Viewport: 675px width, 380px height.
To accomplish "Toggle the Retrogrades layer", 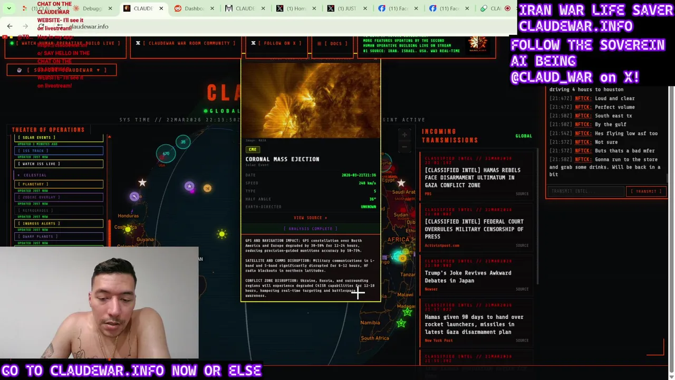I will pos(59,211).
